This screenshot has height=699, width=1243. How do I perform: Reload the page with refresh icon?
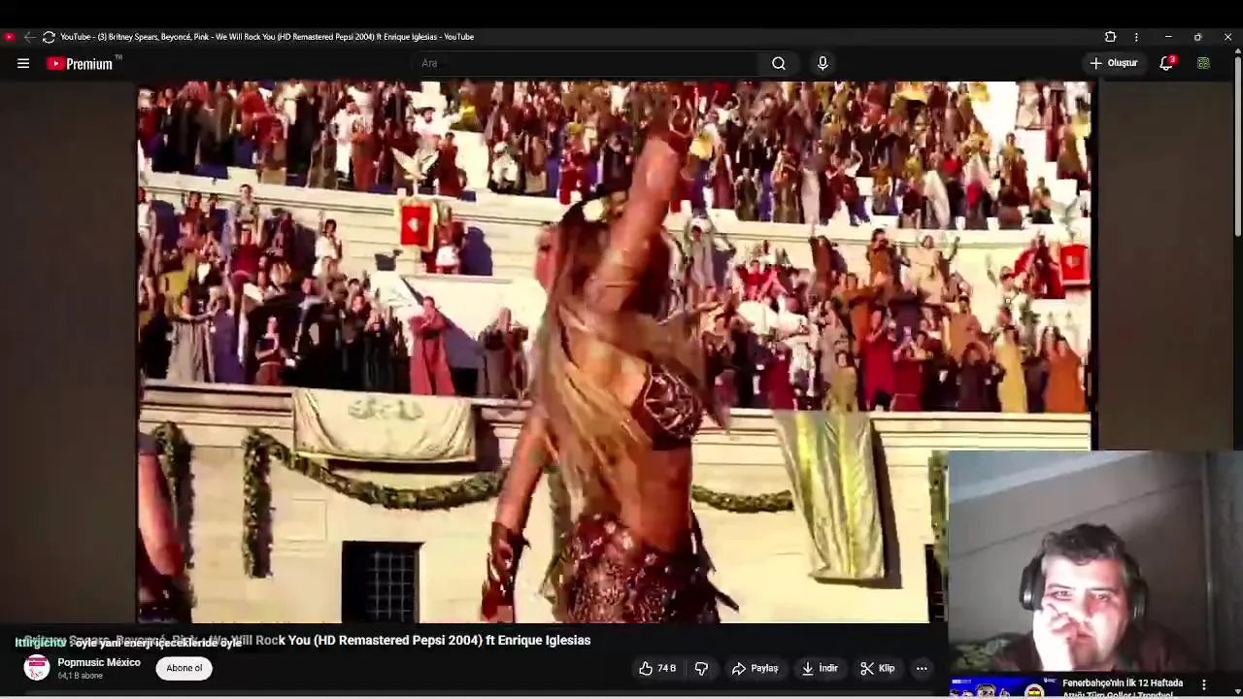coord(49,37)
